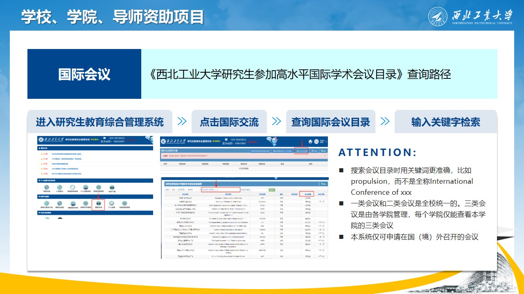Image resolution: width=524 pixels, height=294 pixels.
Task: Click the highlighted 国际交流 icon
Action: (x=98, y=205)
